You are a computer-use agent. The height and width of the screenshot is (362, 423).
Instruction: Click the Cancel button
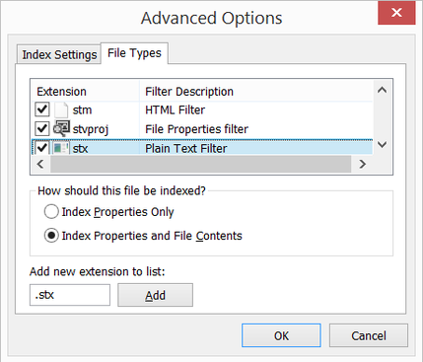click(369, 335)
